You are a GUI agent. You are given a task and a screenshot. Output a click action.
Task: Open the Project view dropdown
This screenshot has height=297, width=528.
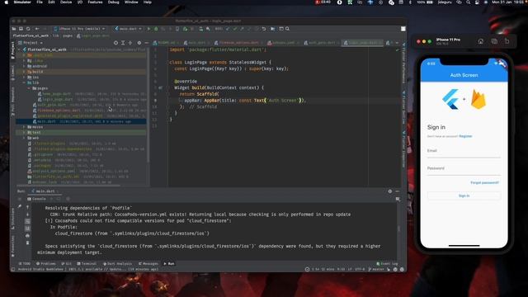[31, 43]
